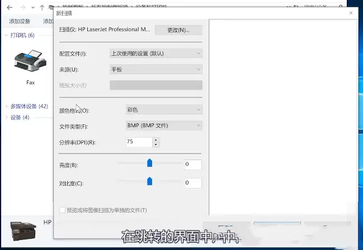
Task: Expand the 设备 (4) group
Action: pyautogui.click(x=6, y=117)
